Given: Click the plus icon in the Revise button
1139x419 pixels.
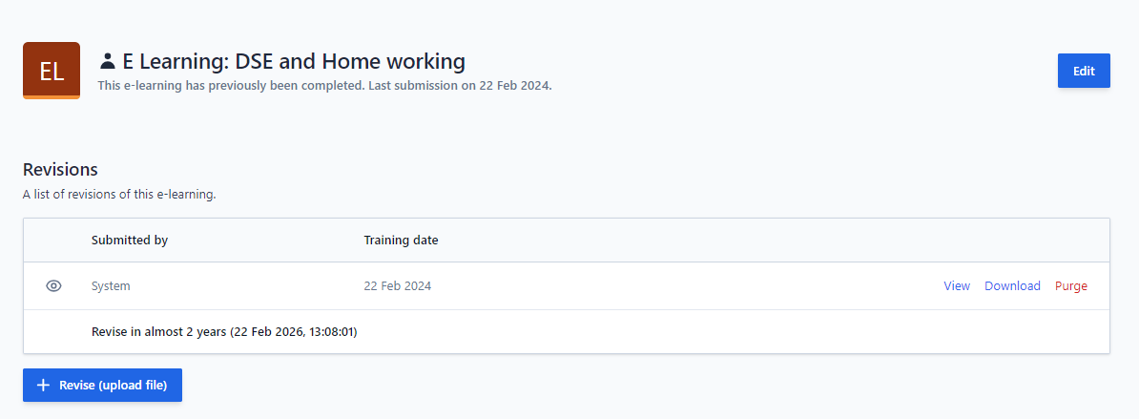Looking at the screenshot, I should click(44, 385).
